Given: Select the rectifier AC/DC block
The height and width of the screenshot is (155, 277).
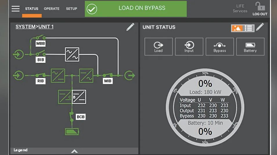Looking at the screenshot, I should [58, 76].
